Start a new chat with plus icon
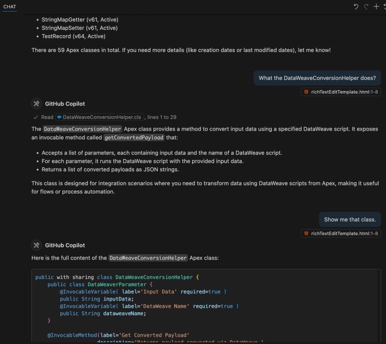Screen dimensions: 386x344 [x=376, y=7]
